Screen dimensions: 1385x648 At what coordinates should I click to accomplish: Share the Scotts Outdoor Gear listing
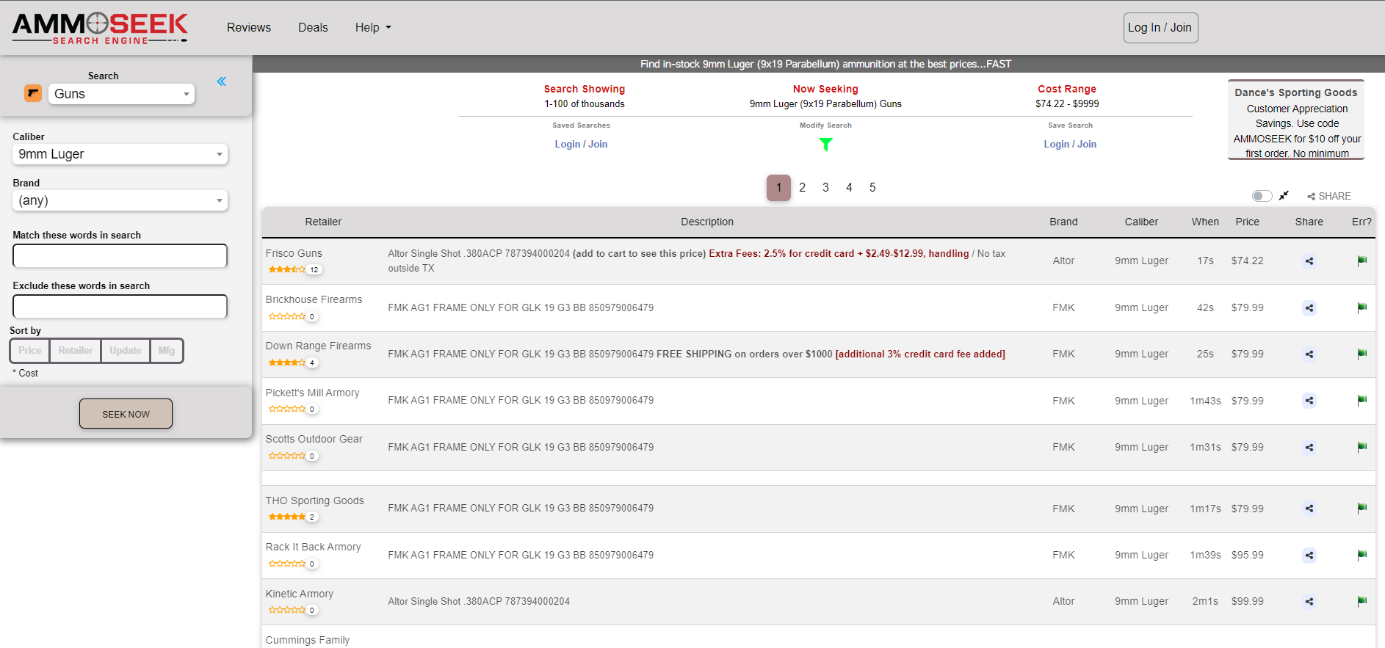[x=1309, y=447]
